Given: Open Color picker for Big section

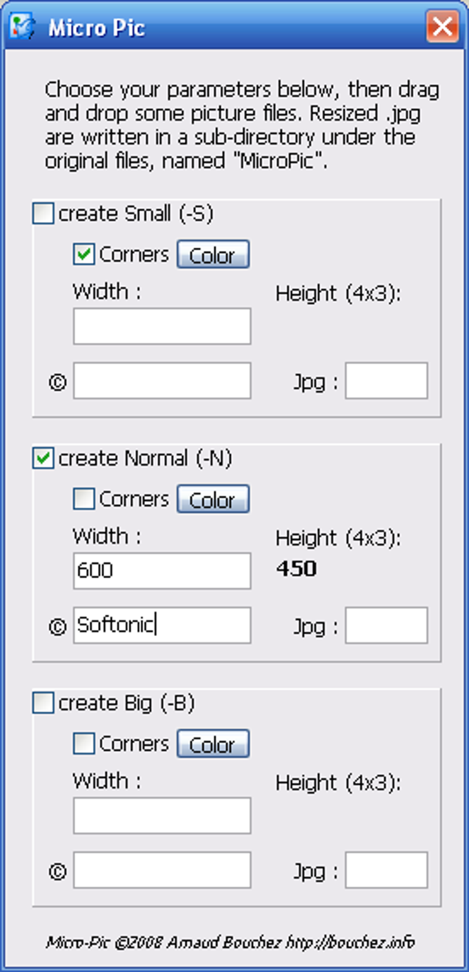Looking at the screenshot, I should point(212,744).
